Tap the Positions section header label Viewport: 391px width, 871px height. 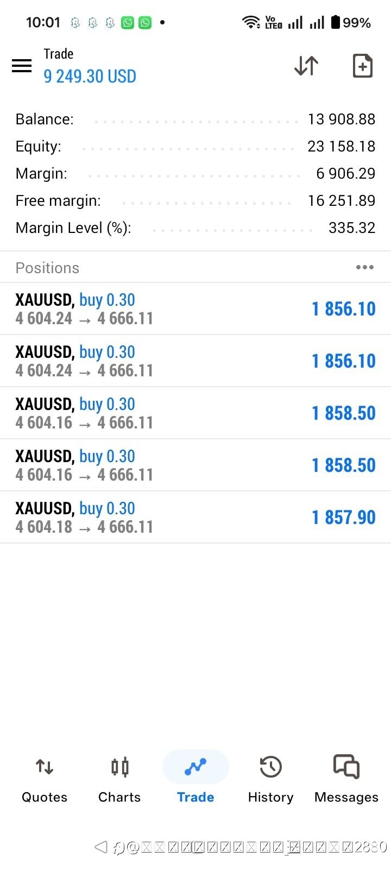pos(47,268)
